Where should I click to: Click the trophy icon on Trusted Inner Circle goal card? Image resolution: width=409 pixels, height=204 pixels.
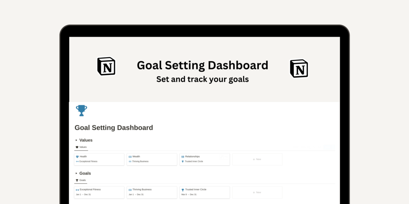click(x=183, y=190)
